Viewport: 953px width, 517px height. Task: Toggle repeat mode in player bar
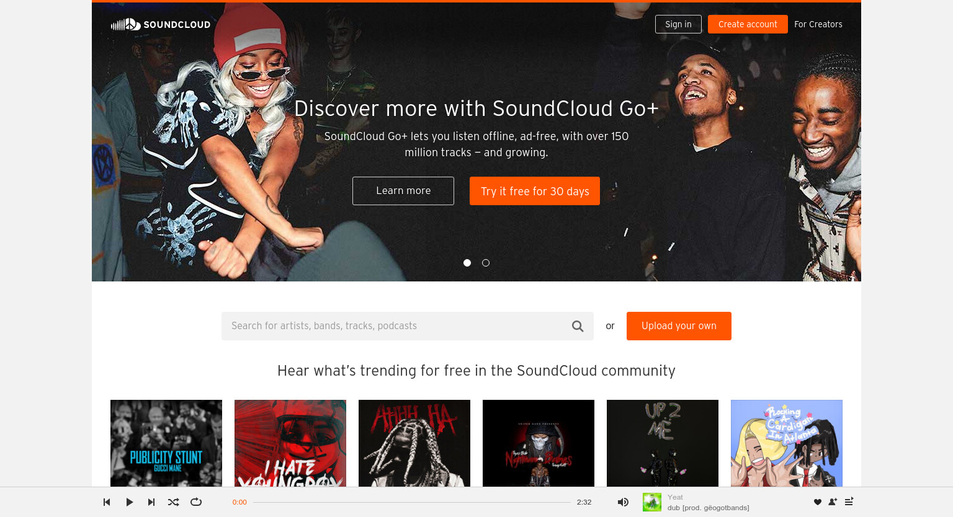click(196, 502)
